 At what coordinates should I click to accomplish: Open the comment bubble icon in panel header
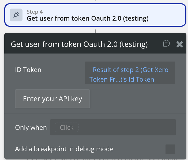166,44
